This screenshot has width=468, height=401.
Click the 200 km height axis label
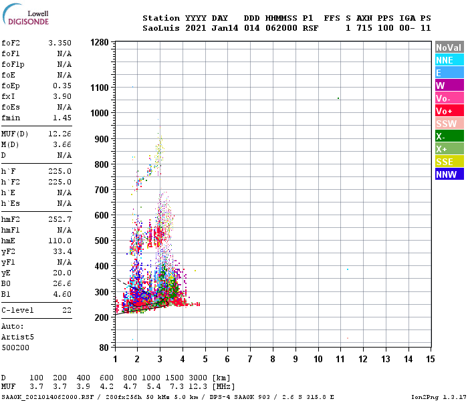[x=102, y=317]
